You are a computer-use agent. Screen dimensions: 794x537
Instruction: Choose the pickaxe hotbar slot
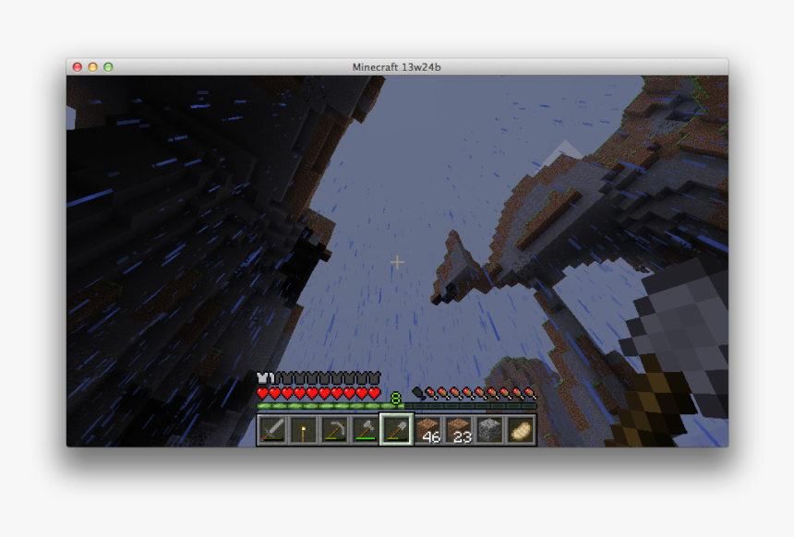click(x=335, y=430)
